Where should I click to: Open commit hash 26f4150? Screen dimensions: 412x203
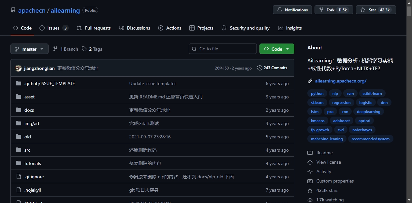[x=222, y=68]
